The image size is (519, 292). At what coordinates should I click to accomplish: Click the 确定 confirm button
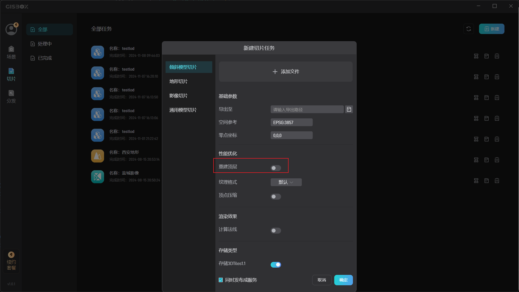(343, 280)
